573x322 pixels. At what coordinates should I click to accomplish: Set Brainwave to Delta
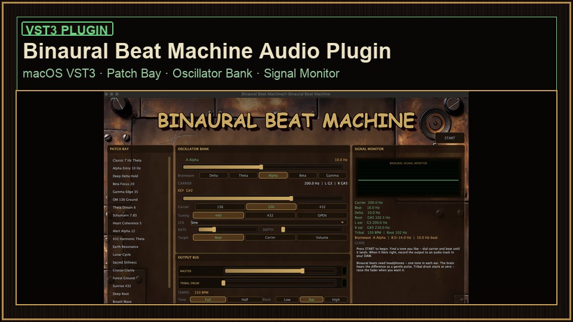(214, 175)
